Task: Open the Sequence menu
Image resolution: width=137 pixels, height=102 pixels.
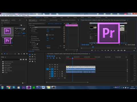Action: click(11, 16)
